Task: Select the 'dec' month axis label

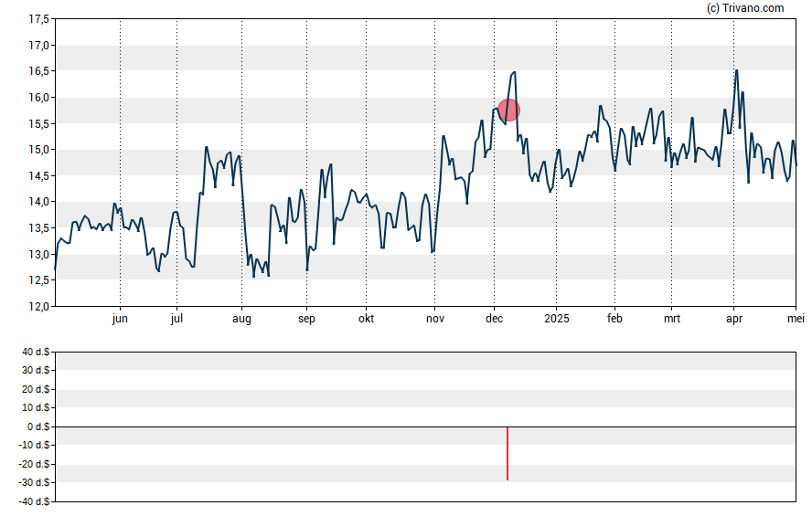Action: (x=494, y=319)
